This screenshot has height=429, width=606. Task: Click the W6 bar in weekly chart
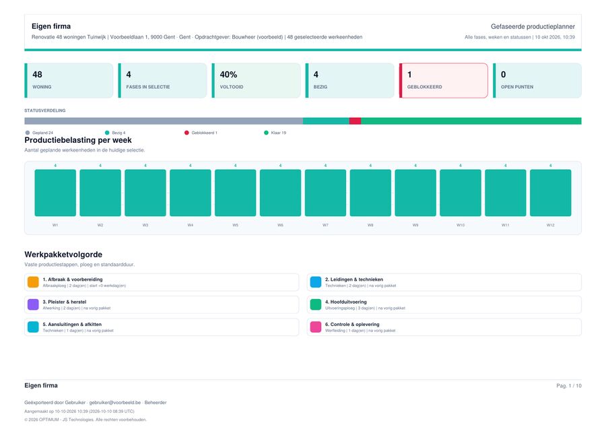pyautogui.click(x=281, y=193)
